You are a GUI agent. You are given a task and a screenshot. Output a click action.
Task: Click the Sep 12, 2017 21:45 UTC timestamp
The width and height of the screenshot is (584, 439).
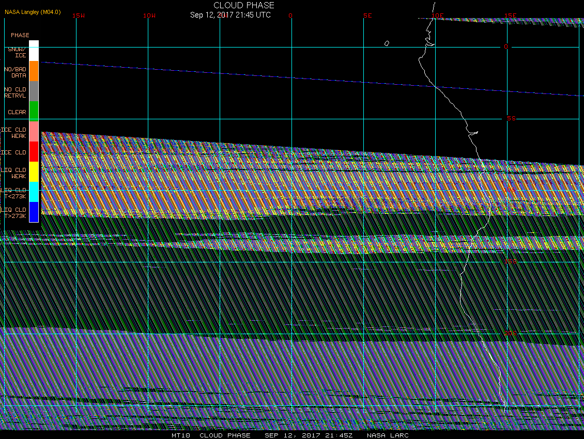230,15
